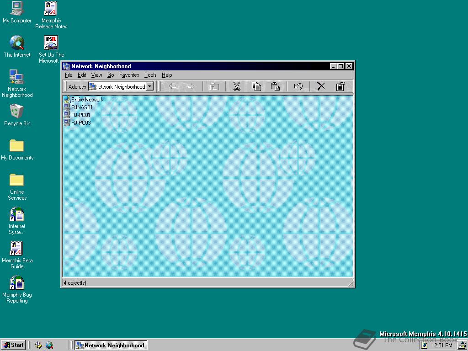Open Memphis Bug Reporting shortcut

click(17, 289)
